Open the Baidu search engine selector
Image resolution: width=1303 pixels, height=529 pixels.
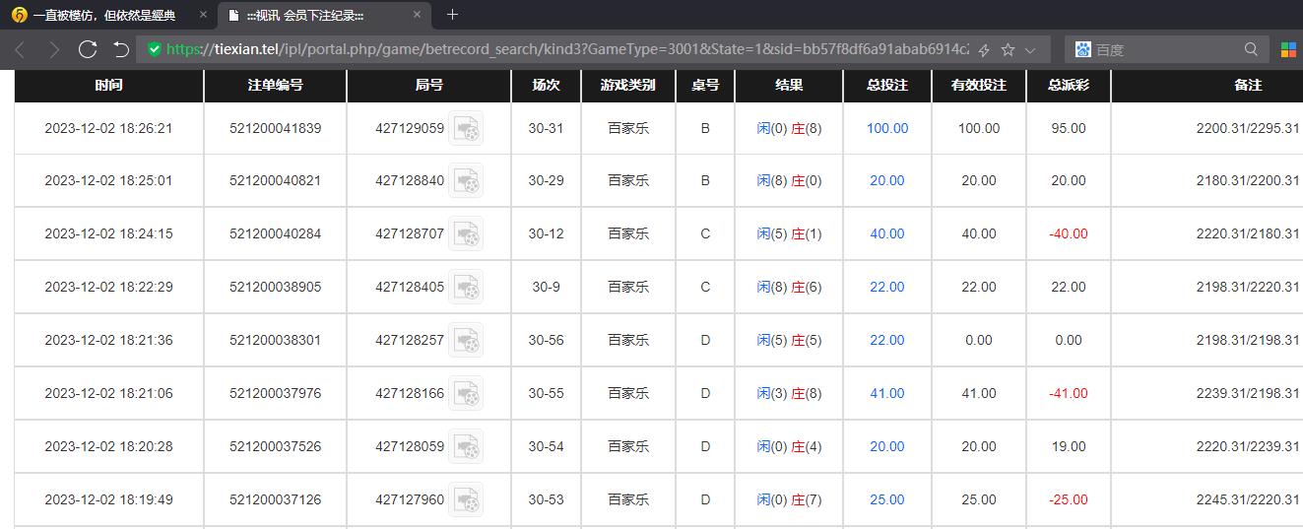[x=1083, y=49]
